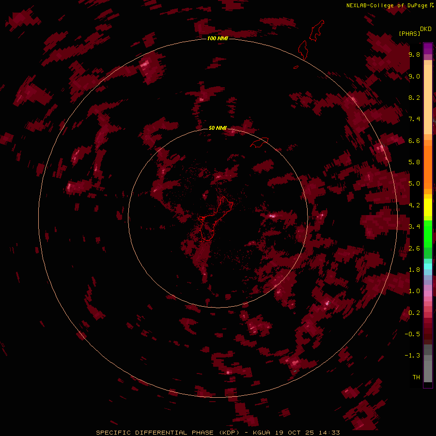Click the 3.4 value on color scale
The width and height of the screenshot is (436, 436).
point(414,227)
